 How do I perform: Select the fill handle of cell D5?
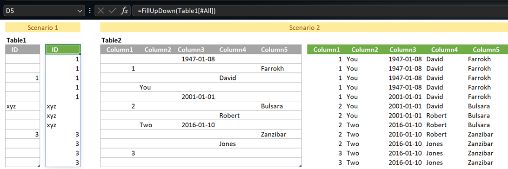pyautogui.click(x=80, y=54)
